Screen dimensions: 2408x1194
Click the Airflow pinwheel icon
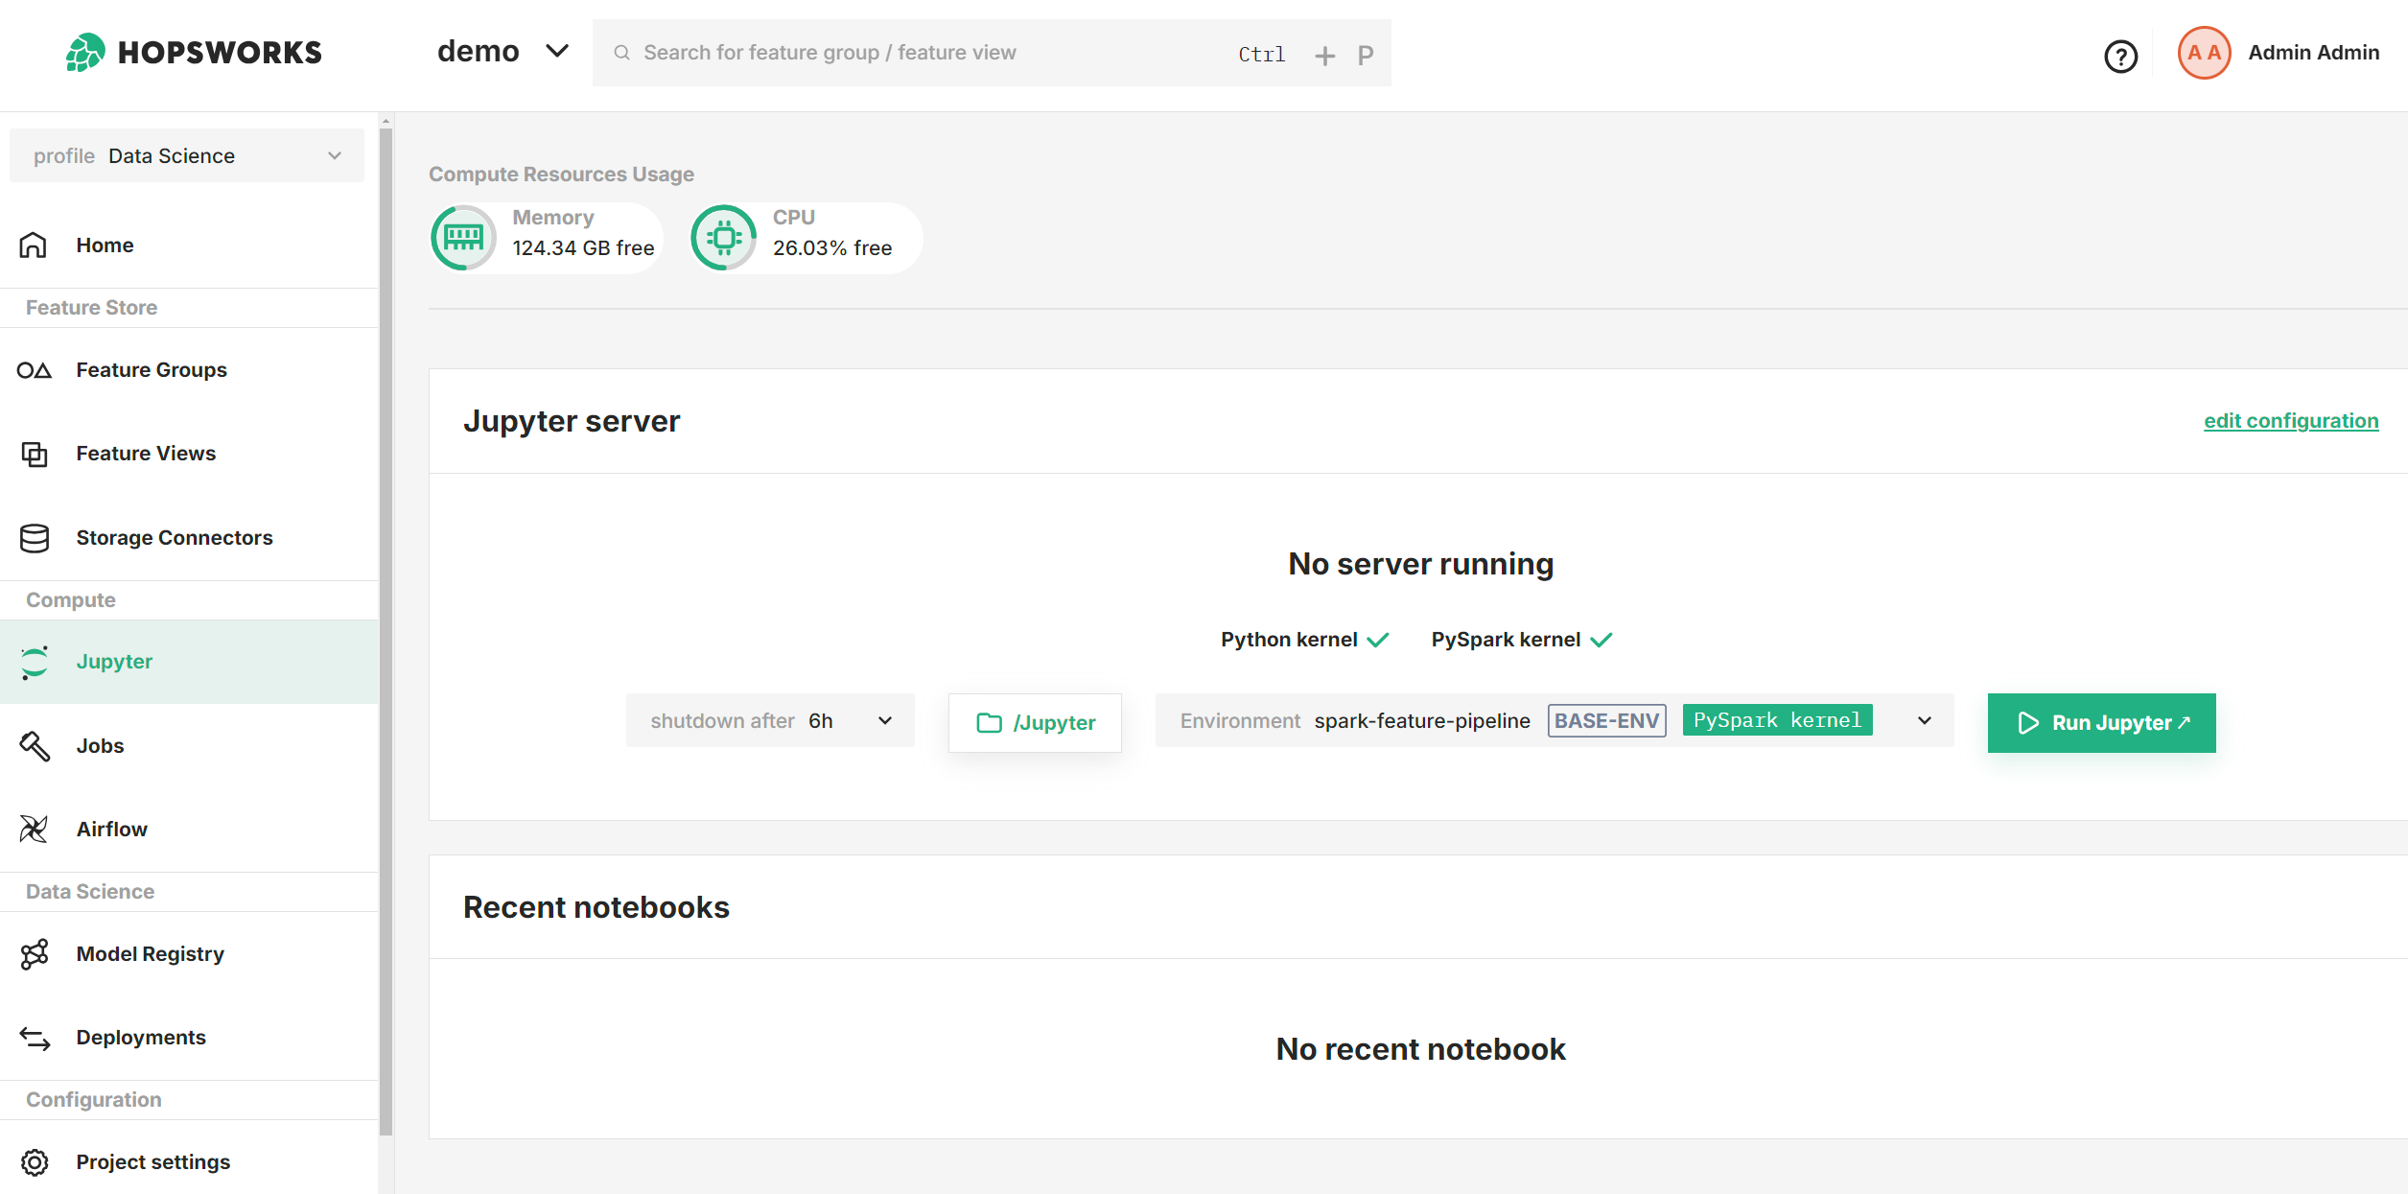tap(35, 829)
